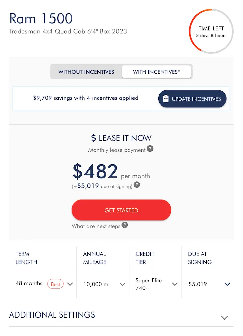Open the 48 months term length dropdown
Screen dimensions: 243x336
tap(70, 284)
